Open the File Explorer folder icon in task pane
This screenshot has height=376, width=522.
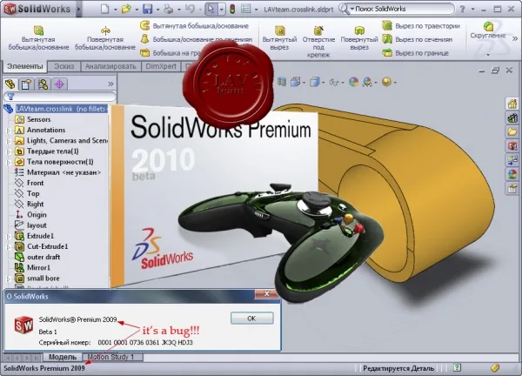point(512,131)
